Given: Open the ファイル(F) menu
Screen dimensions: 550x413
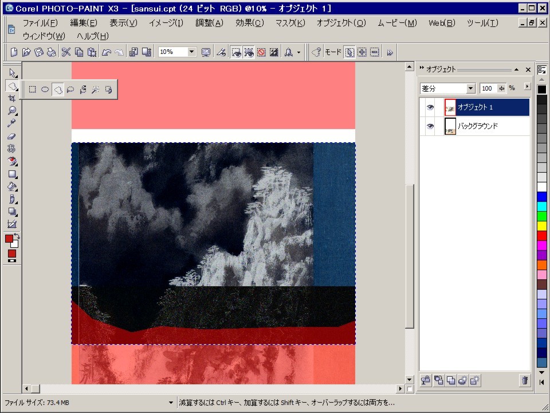Looking at the screenshot, I should (40, 23).
